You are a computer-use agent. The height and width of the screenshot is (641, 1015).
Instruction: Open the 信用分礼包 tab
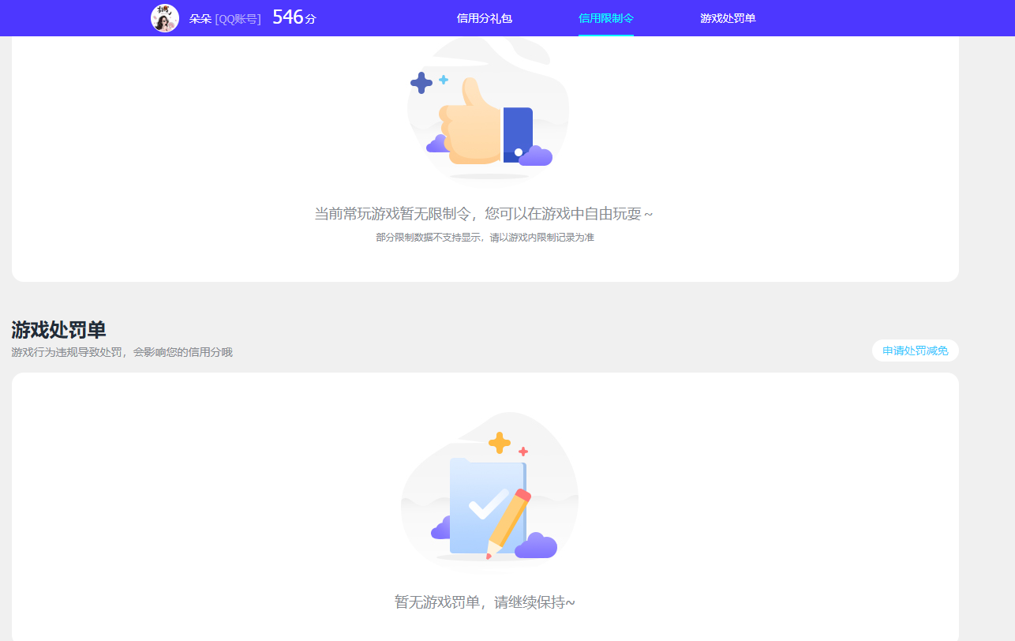[485, 18]
